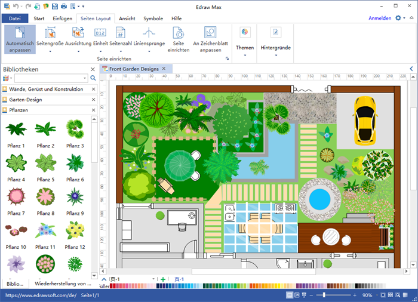
Task: Open the Front Garden Designs document tab
Action: tap(134, 69)
